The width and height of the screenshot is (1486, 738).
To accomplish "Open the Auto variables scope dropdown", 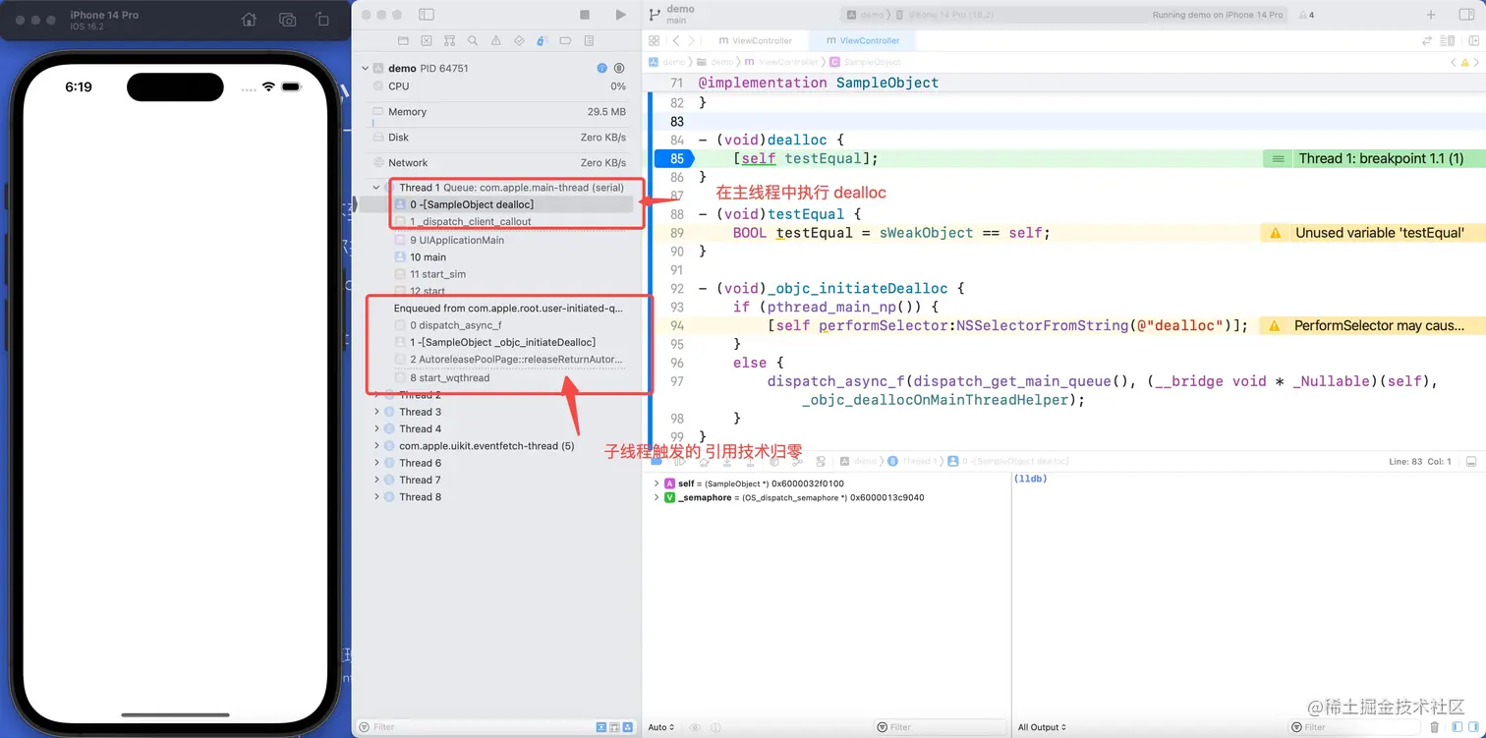I will click(661, 727).
